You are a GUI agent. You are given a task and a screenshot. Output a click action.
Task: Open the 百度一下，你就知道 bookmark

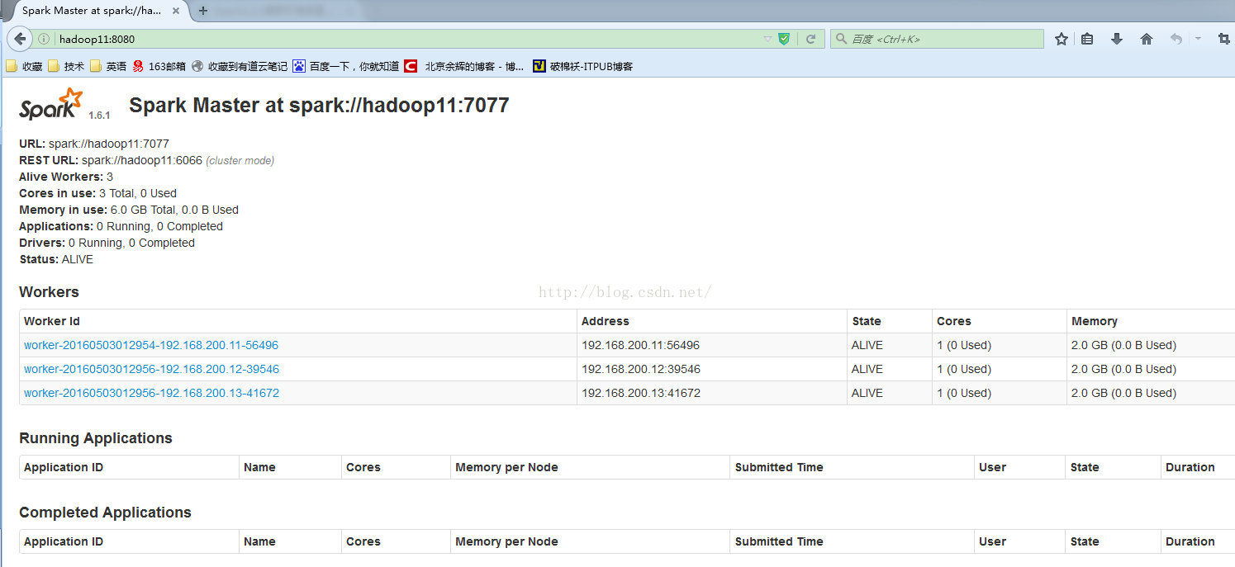click(346, 66)
